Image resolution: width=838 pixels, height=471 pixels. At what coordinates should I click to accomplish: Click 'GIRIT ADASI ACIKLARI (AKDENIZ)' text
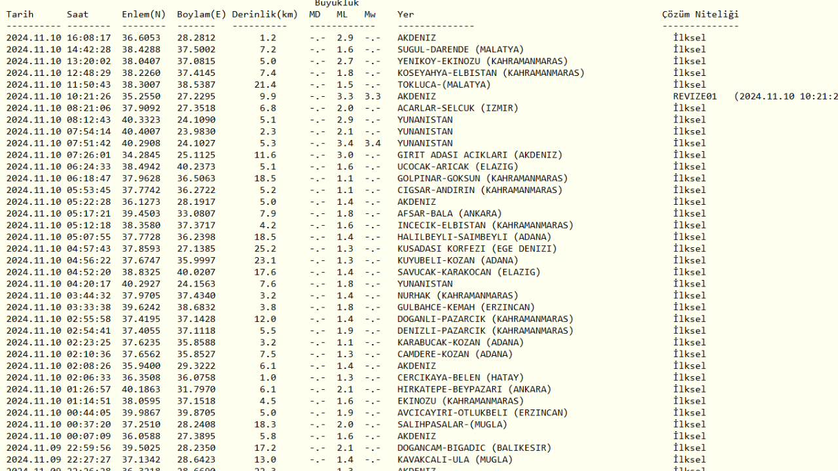click(x=480, y=155)
